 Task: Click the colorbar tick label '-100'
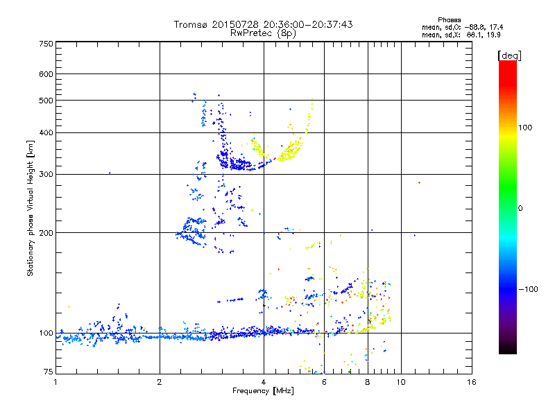pos(529,289)
